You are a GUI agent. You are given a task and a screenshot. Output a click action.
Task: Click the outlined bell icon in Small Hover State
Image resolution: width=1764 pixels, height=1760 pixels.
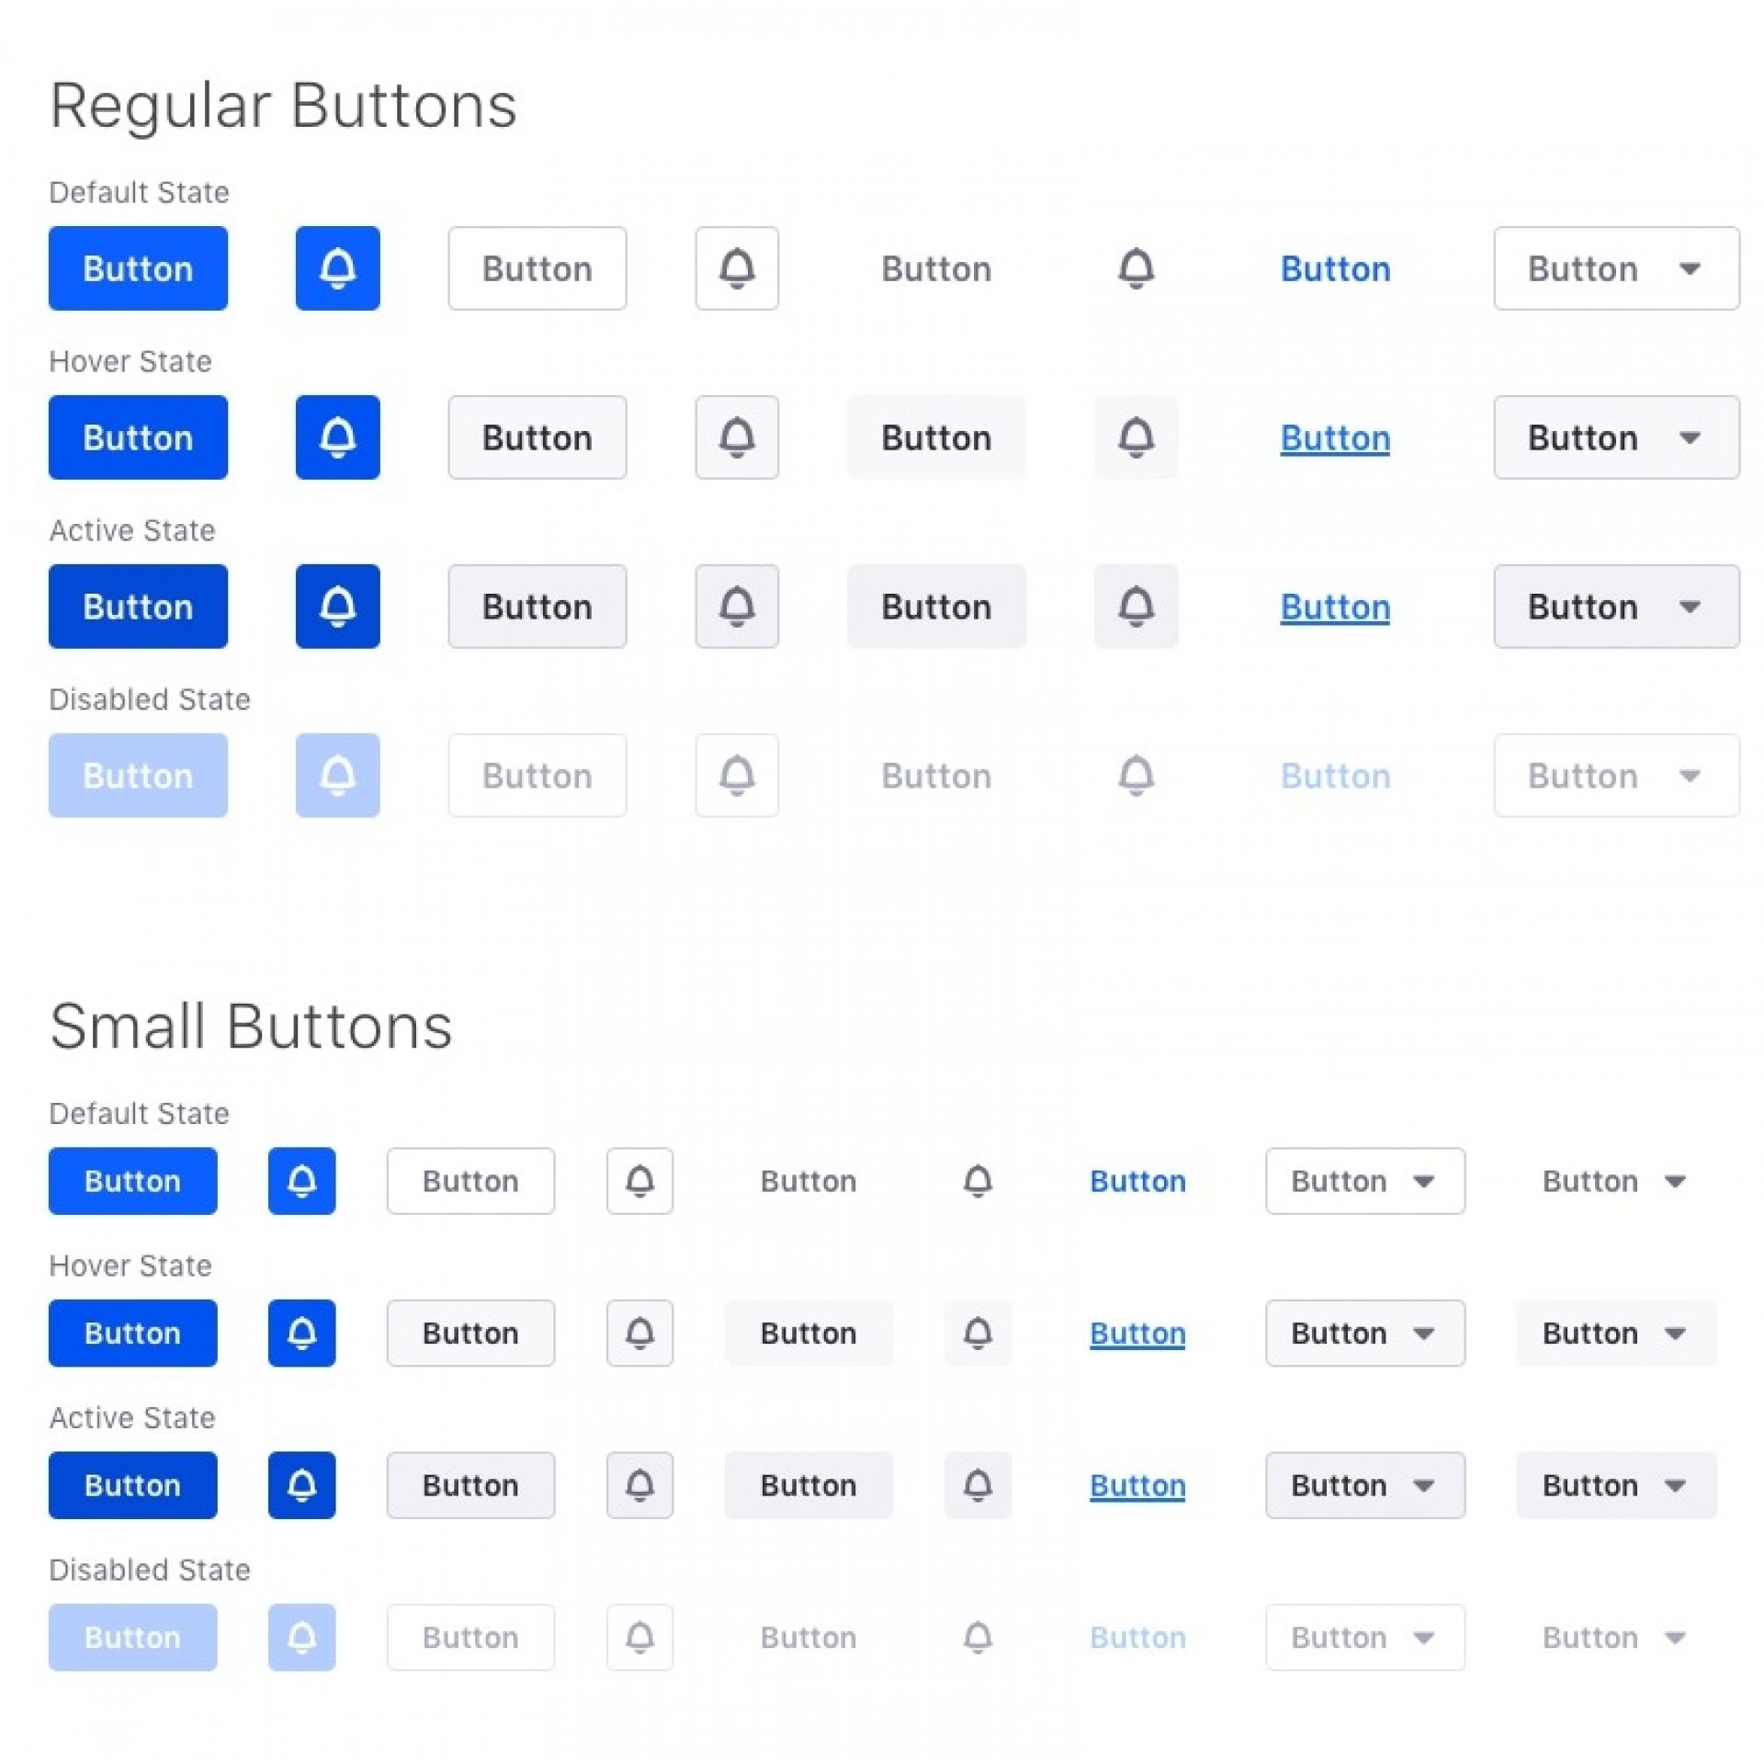click(639, 1333)
